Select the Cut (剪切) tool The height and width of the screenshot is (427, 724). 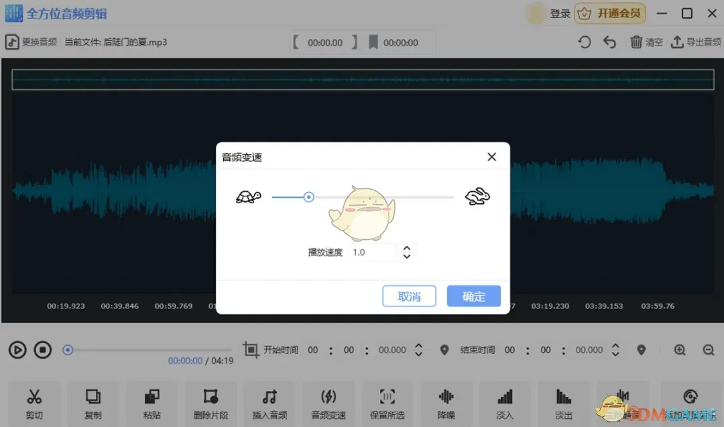(34, 402)
